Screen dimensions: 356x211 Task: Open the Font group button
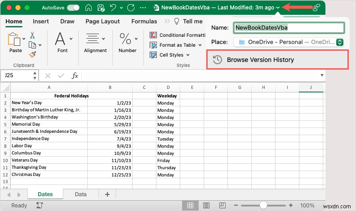click(62, 42)
